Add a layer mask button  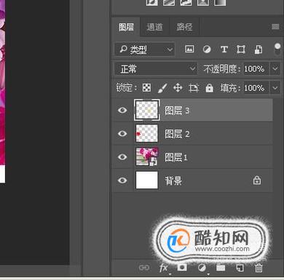click(182, 268)
